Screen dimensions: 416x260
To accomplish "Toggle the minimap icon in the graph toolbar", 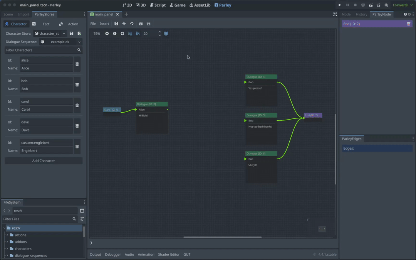I will 166,34.
